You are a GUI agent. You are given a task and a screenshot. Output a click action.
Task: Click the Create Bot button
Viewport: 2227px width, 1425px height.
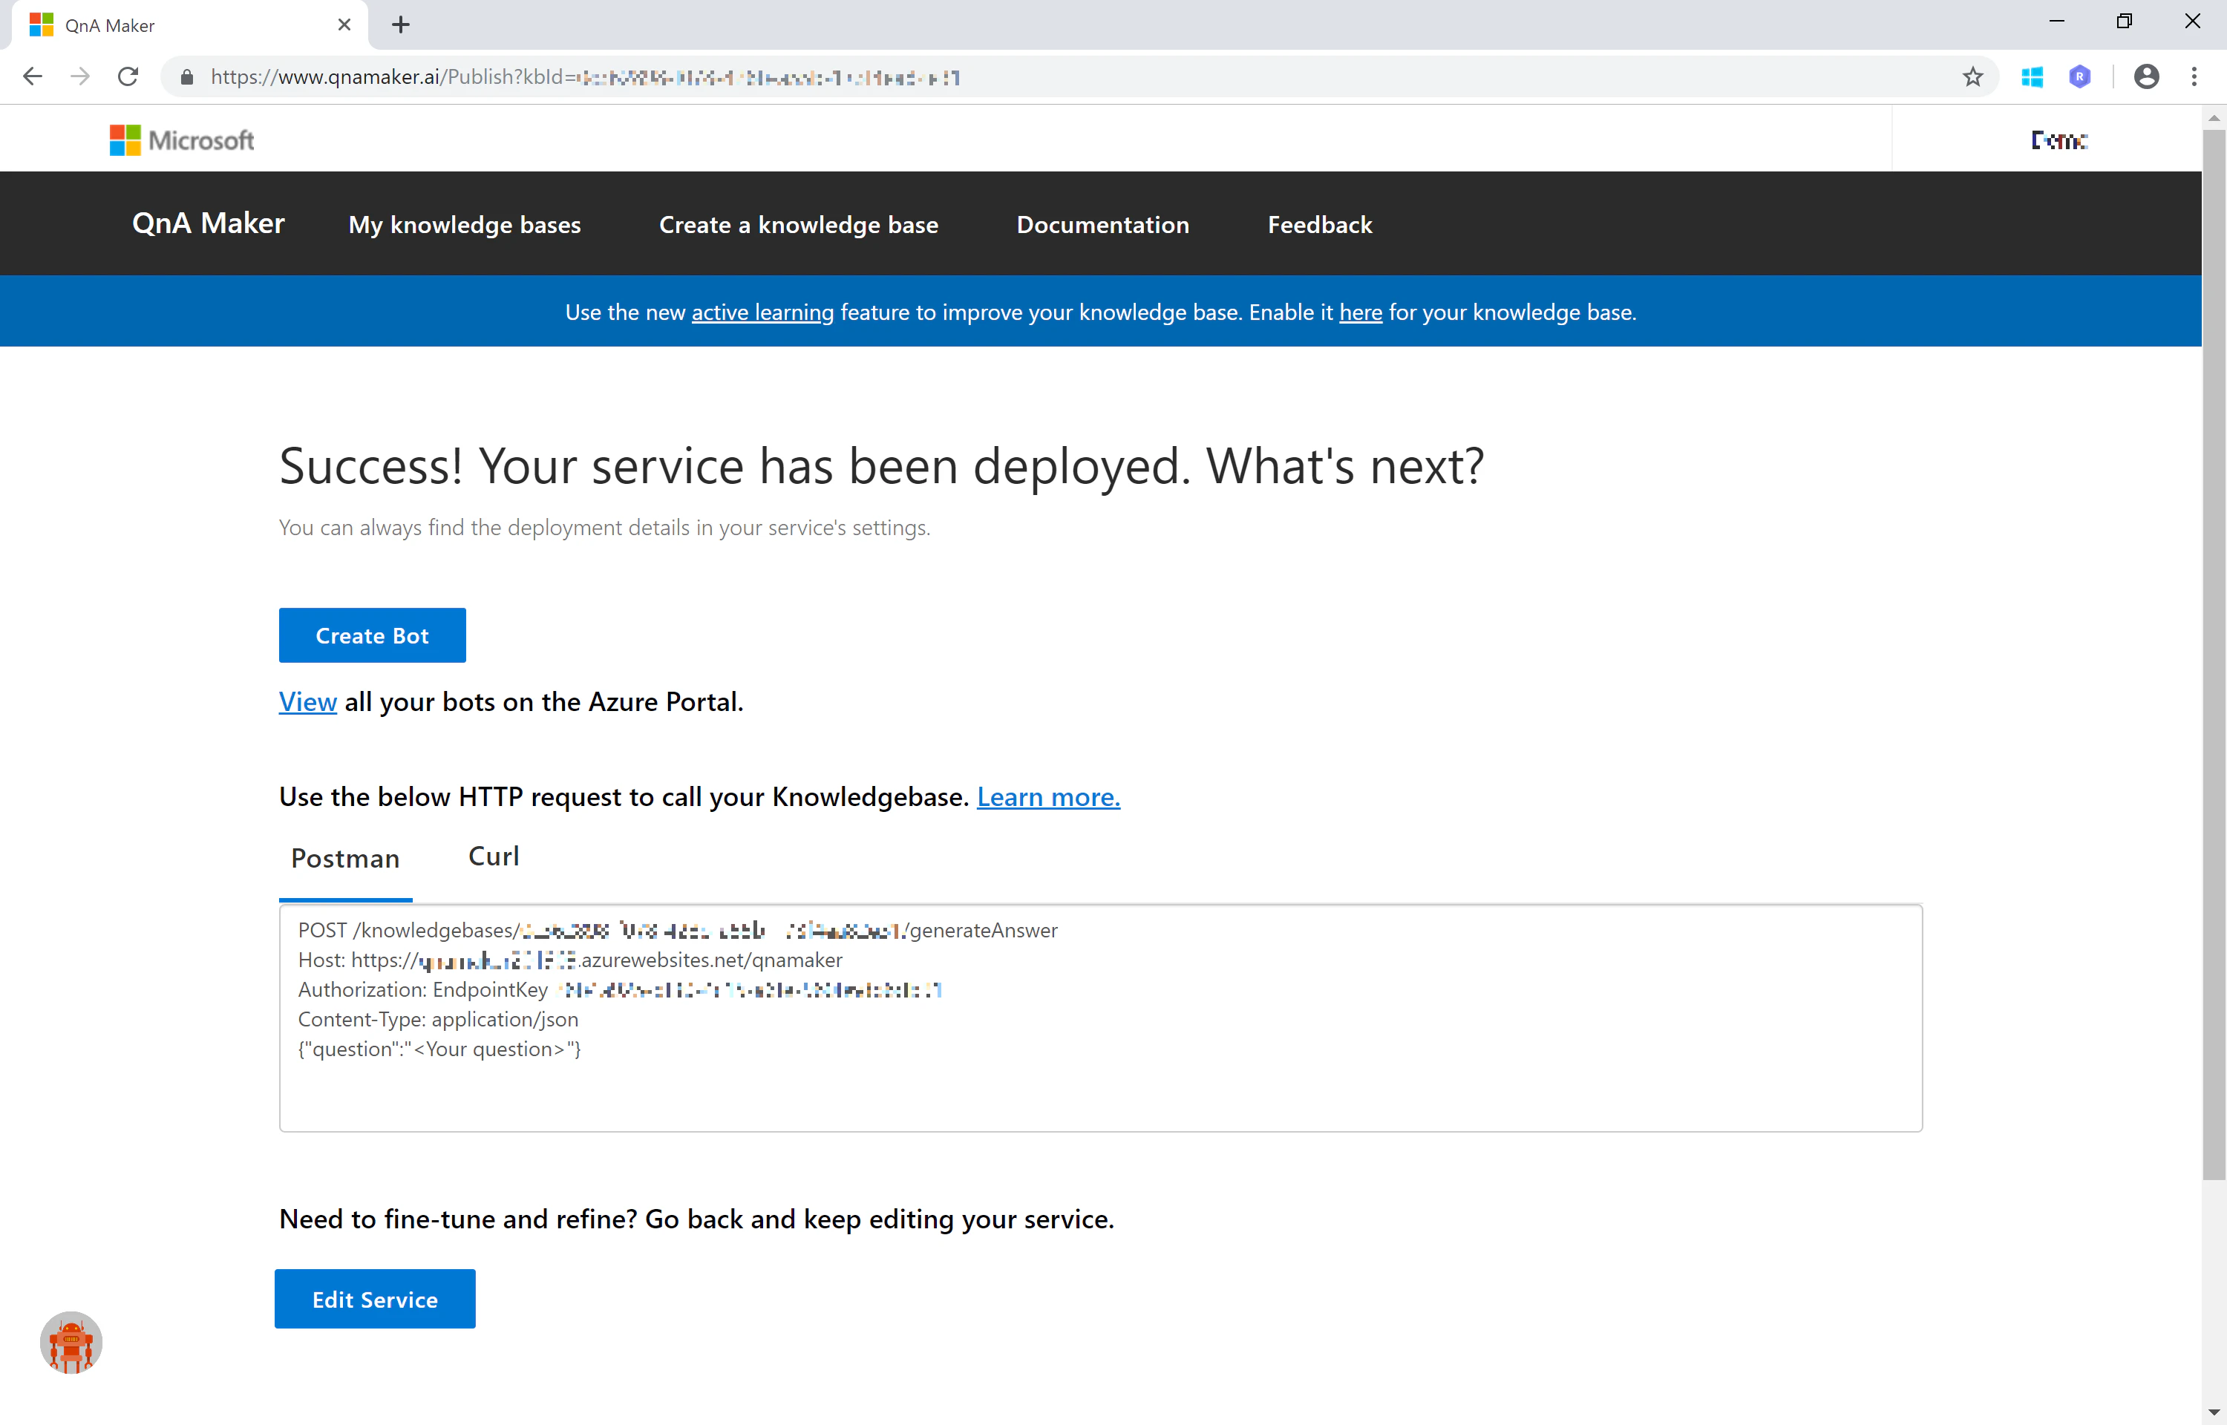[x=372, y=635]
